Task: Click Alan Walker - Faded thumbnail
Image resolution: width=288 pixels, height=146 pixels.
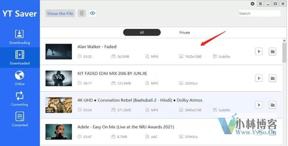Action: click(59, 51)
